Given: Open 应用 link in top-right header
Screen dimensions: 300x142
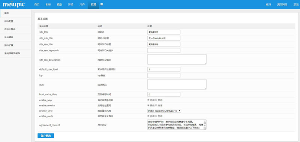Looking at the screenshot, I should pos(268,4).
